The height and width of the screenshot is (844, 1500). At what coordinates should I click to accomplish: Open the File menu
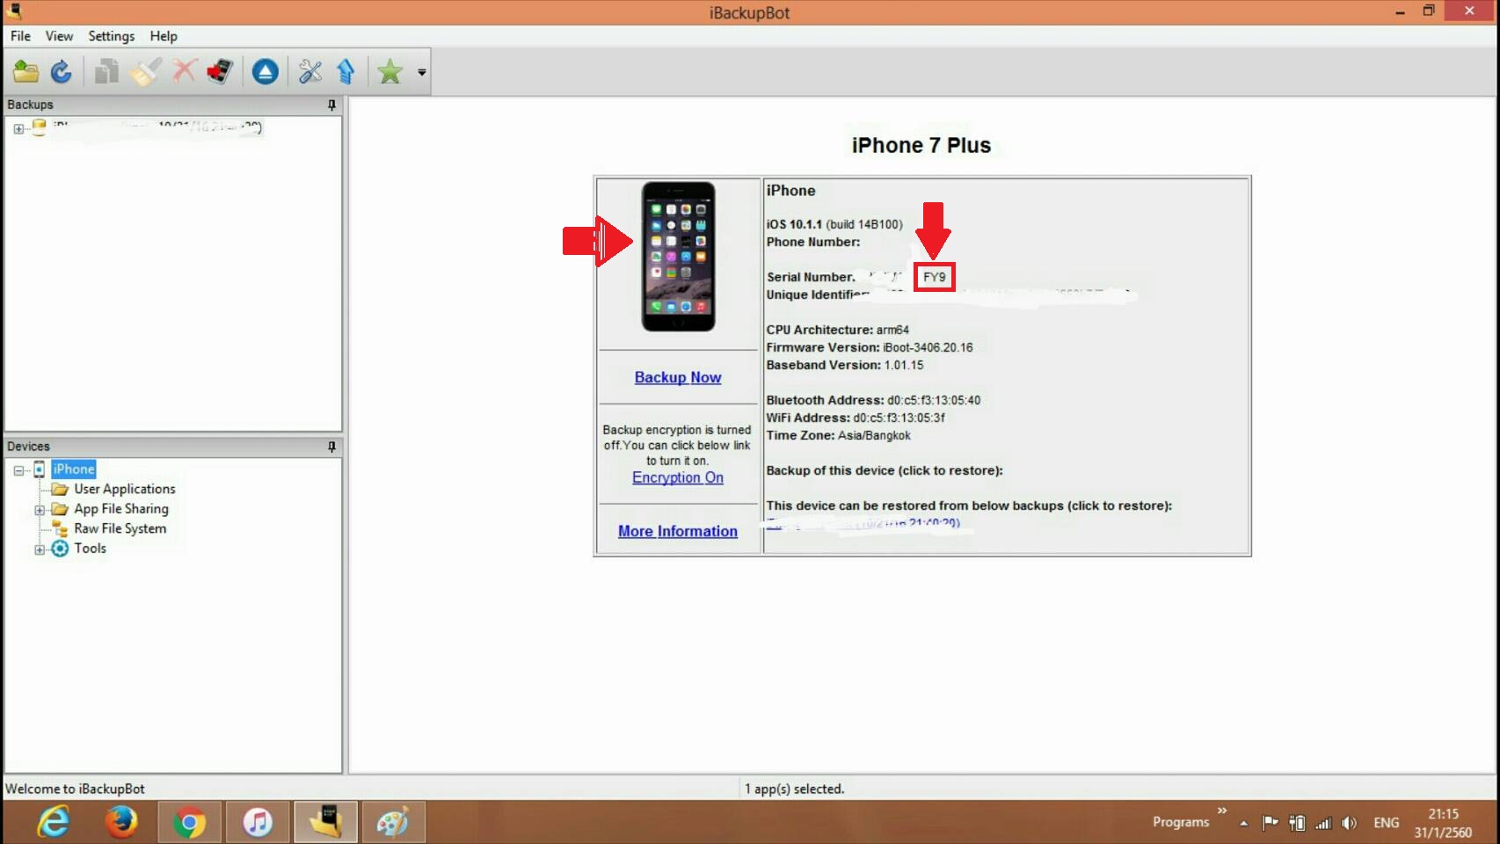(20, 36)
